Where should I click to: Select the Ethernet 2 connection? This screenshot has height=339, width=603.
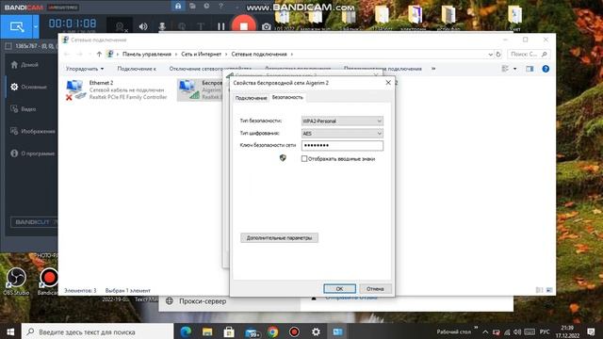pos(117,90)
